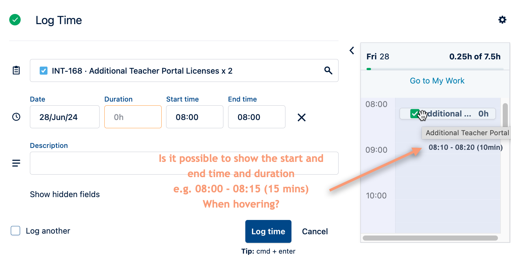The height and width of the screenshot is (259, 511).
Task: Click the blue checkbox icon beside INT-168
Action: point(44,70)
